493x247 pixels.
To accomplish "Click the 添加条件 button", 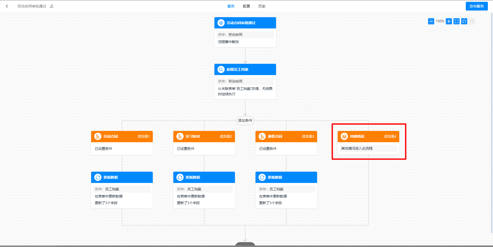I will click(x=245, y=120).
